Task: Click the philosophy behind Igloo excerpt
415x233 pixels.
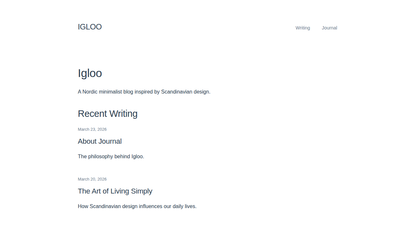Action: pos(111,157)
